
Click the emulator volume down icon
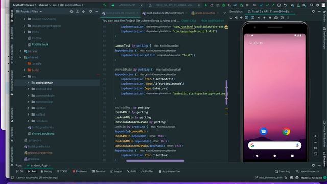241,18
